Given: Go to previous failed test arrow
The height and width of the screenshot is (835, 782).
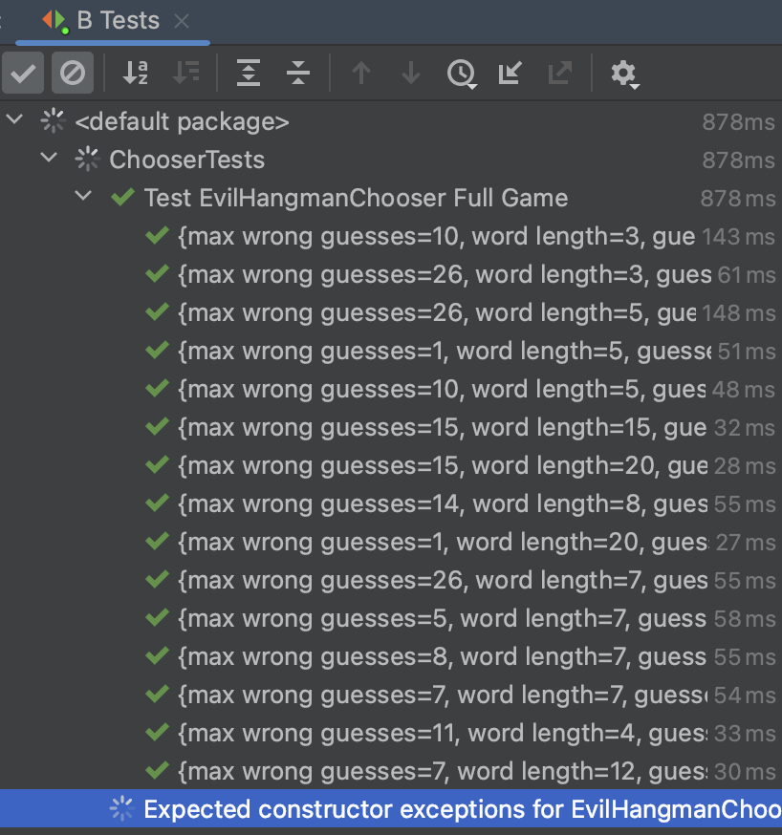Looking at the screenshot, I should 361,74.
